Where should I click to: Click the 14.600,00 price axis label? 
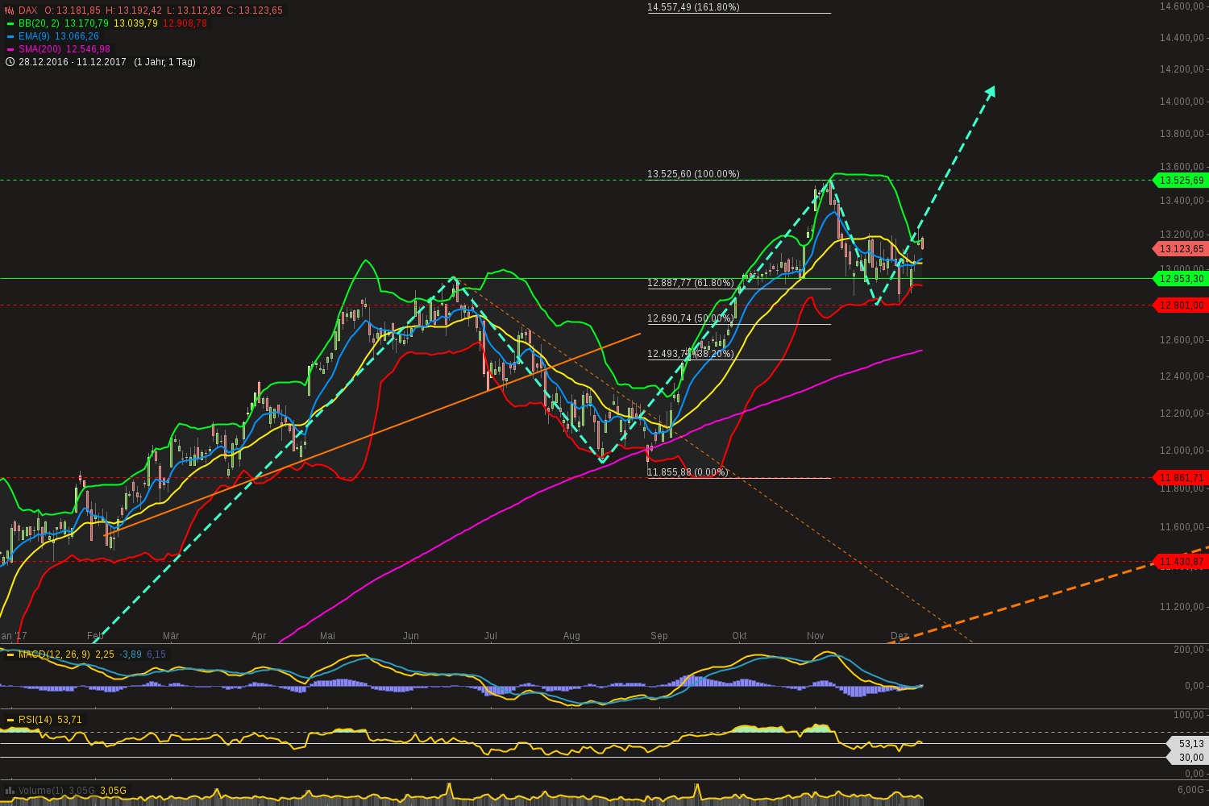pyautogui.click(x=1182, y=6)
